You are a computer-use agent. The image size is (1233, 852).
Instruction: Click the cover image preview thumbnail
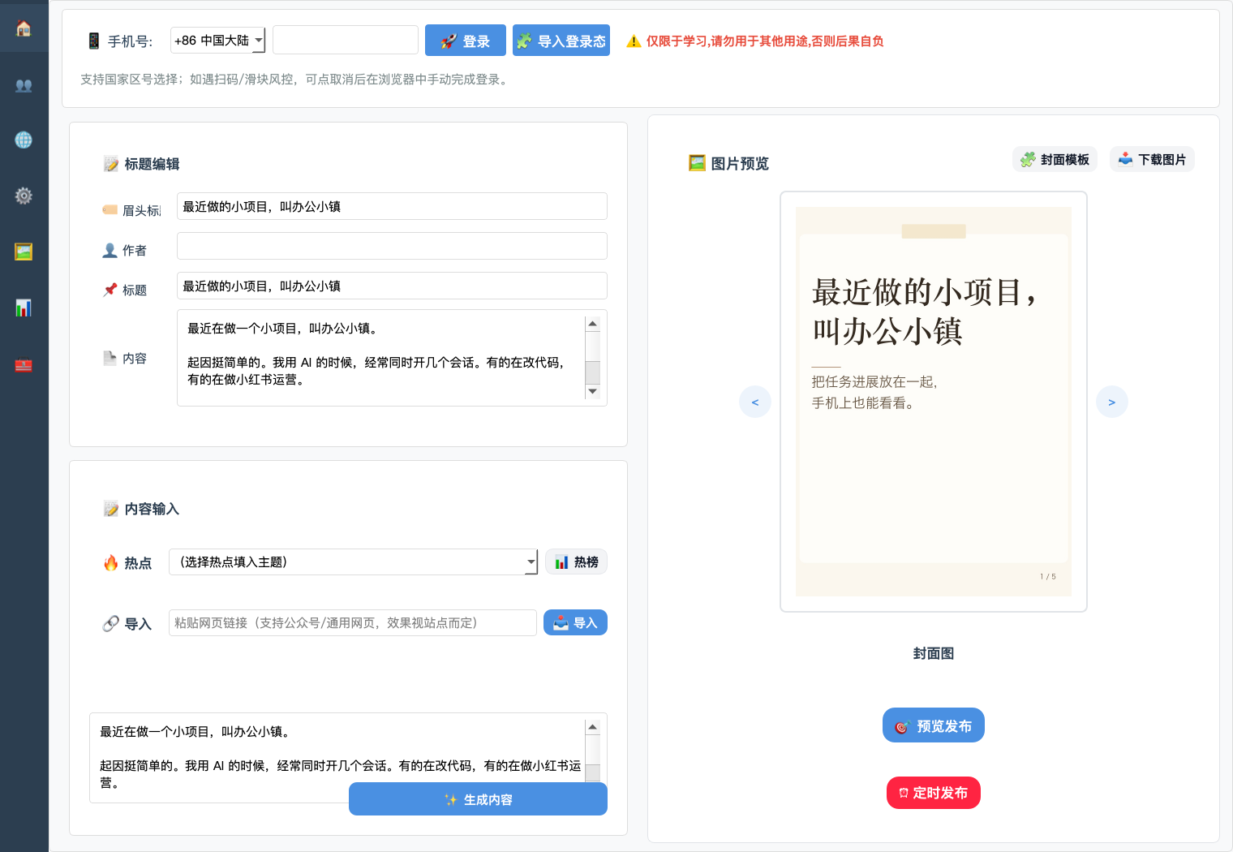934,402
